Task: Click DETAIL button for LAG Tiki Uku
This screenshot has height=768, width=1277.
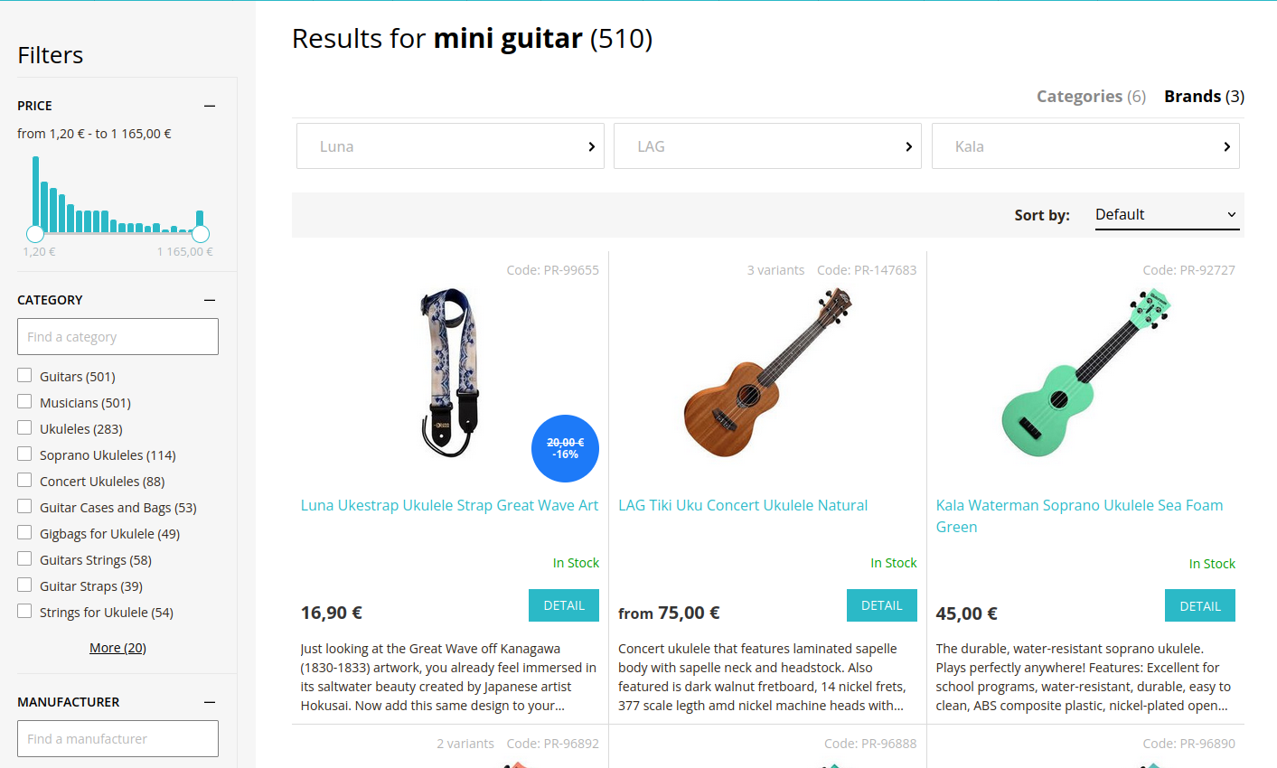Action: [x=881, y=605]
